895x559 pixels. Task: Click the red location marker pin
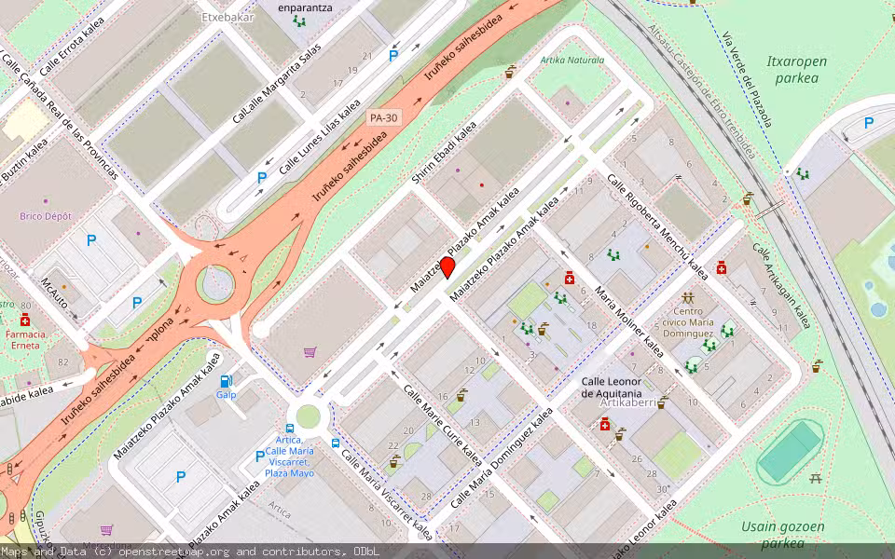447,267
